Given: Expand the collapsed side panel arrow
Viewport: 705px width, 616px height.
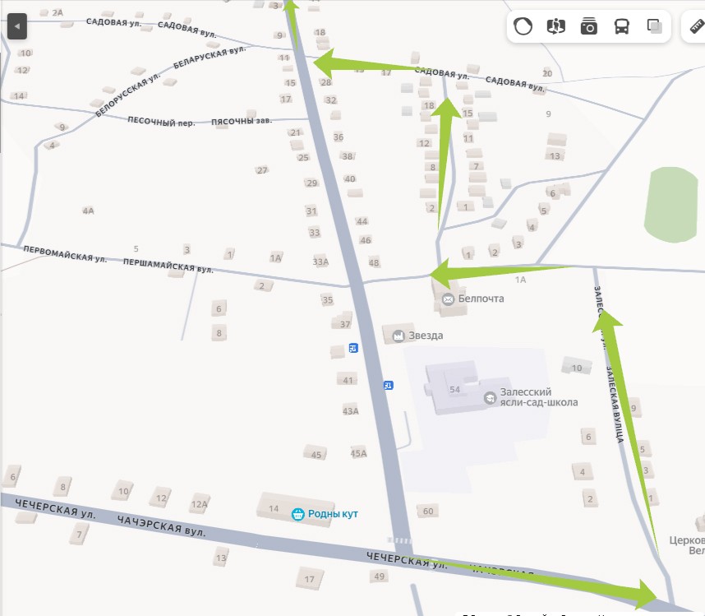Looking at the screenshot, I should [x=17, y=26].
